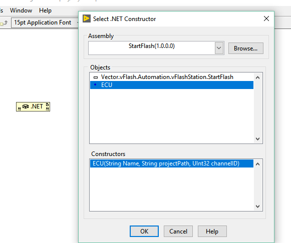Open the Assembly dropdown arrow

(219, 48)
